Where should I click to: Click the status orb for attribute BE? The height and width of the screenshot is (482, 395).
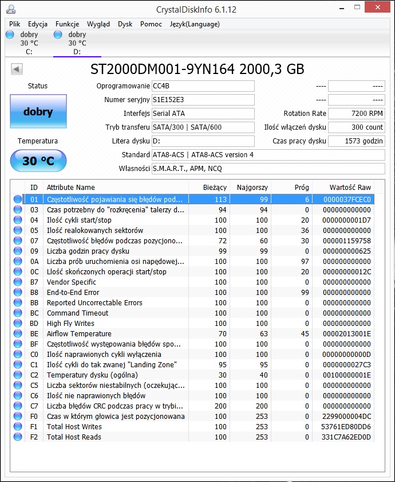coord(18,333)
